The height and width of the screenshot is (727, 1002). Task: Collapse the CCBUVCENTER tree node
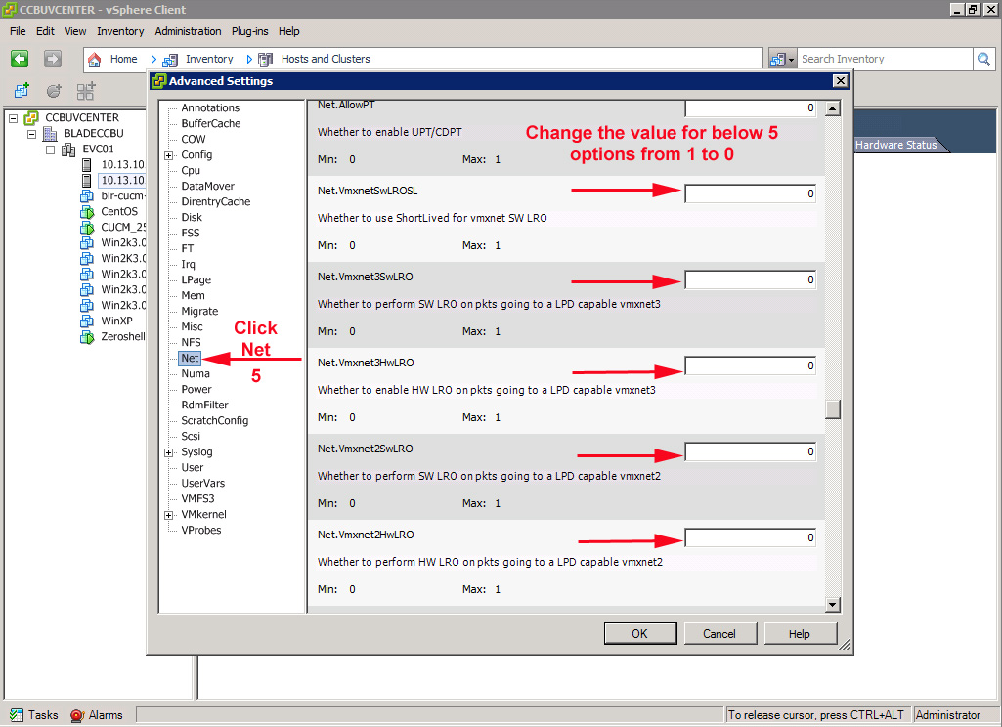tap(13, 118)
